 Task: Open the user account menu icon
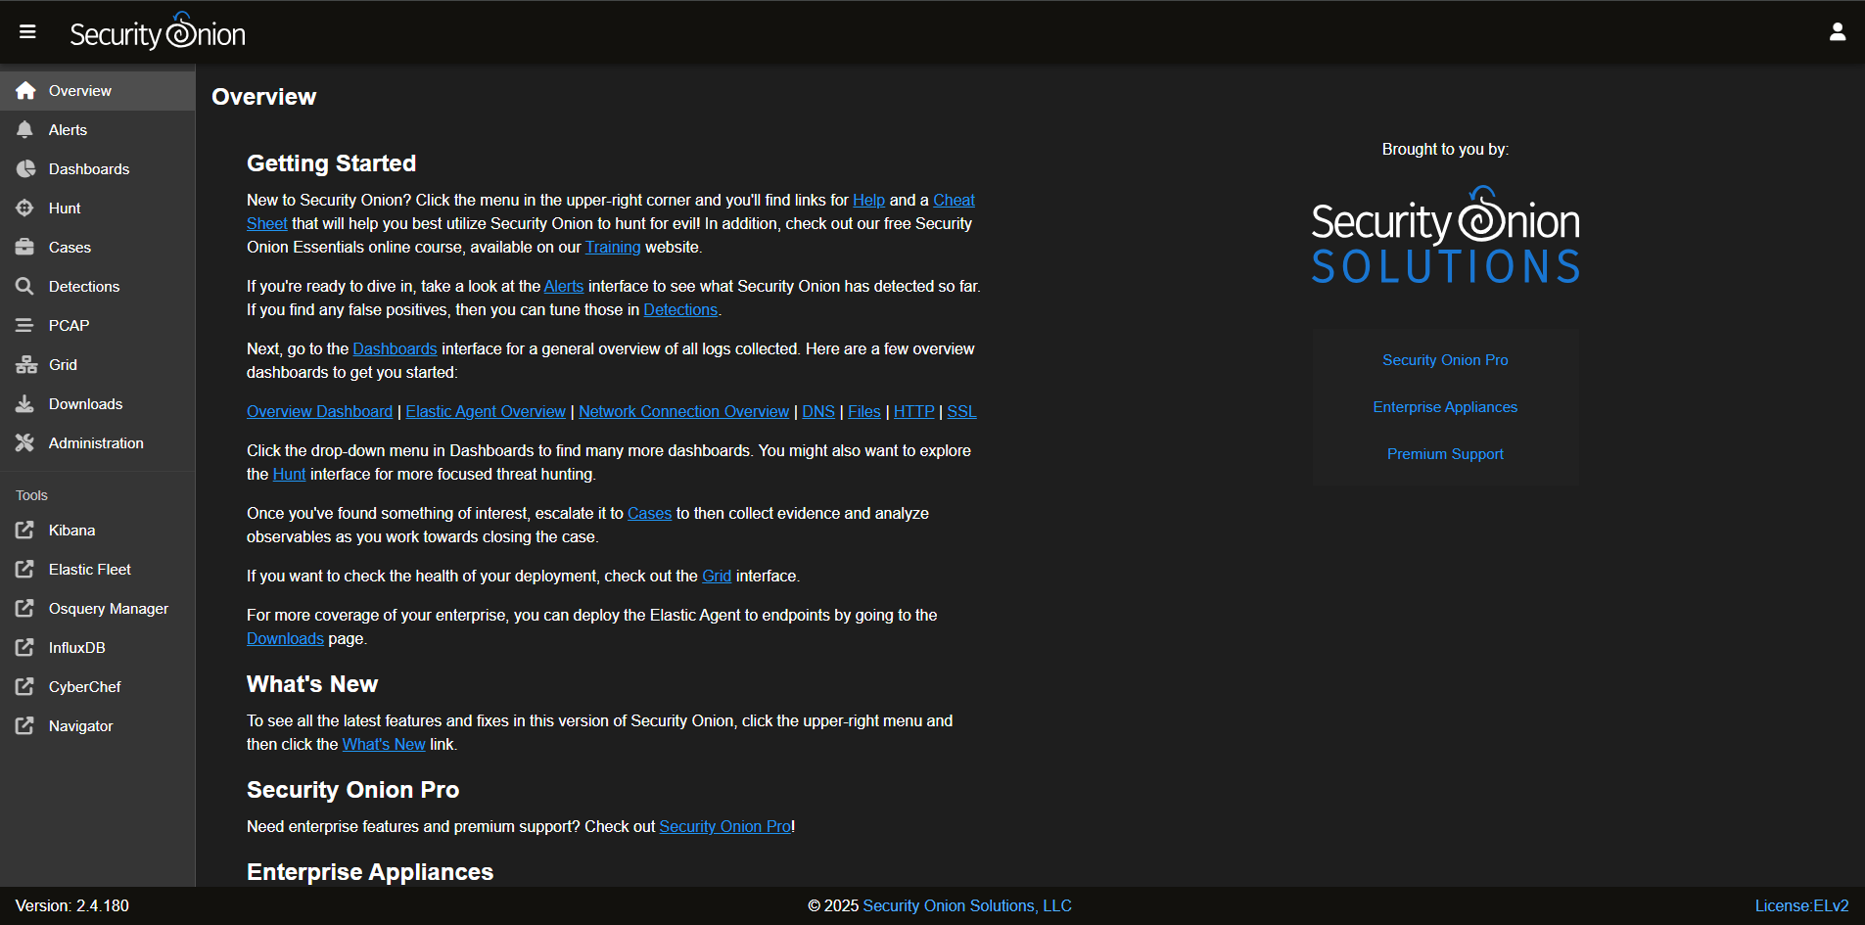(x=1837, y=32)
